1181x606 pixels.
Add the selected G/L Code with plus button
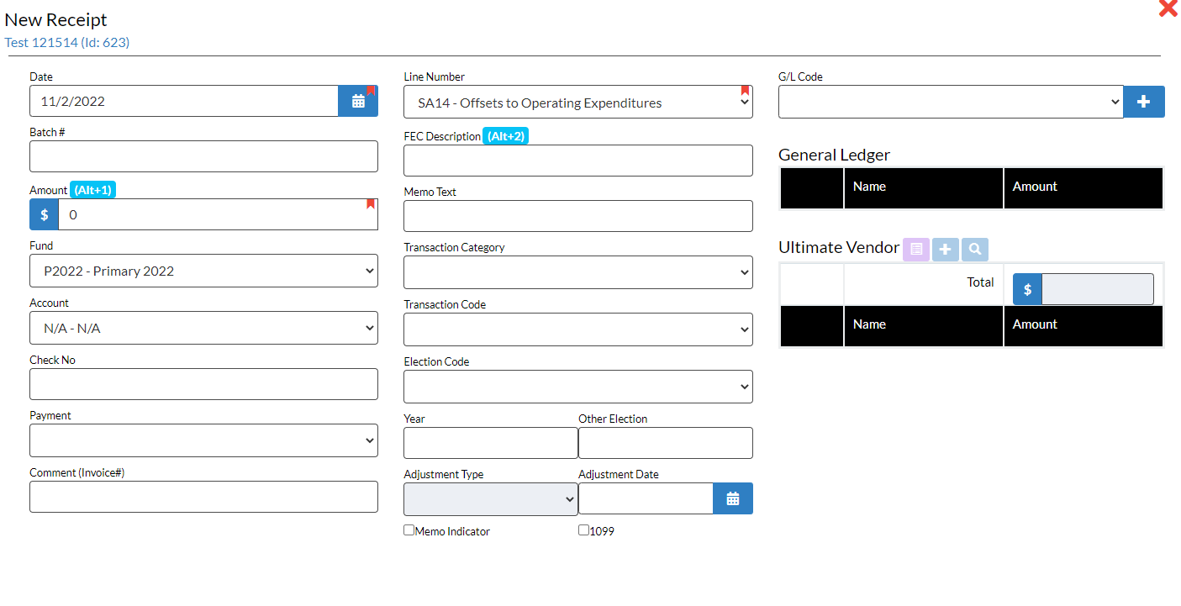(x=1144, y=102)
